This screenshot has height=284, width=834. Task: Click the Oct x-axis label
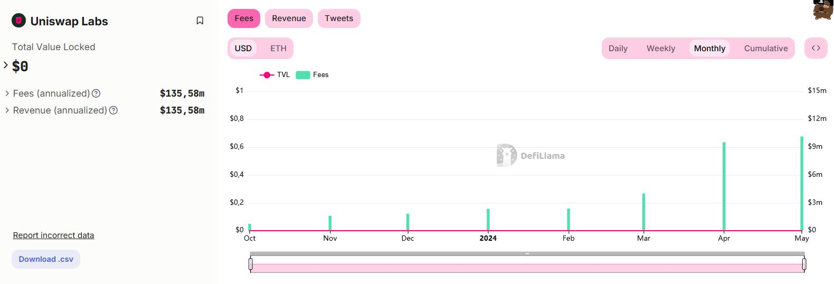tap(250, 238)
